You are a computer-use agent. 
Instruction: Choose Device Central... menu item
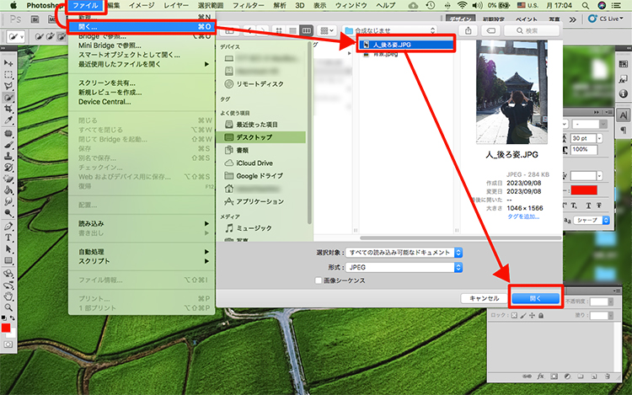click(x=104, y=102)
